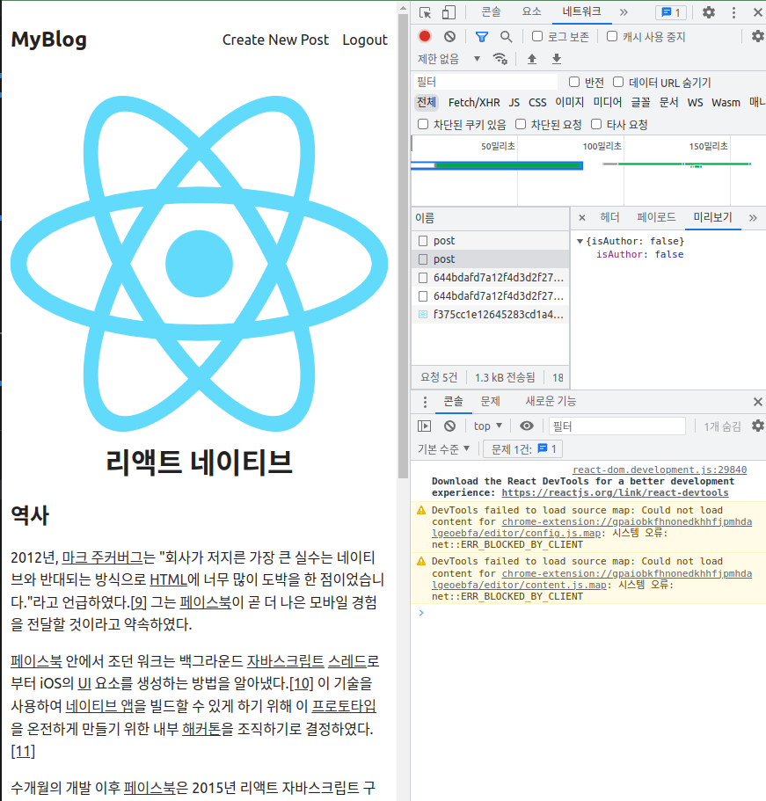Clear the network log
Screen dimensions: 766x801
click(x=449, y=36)
